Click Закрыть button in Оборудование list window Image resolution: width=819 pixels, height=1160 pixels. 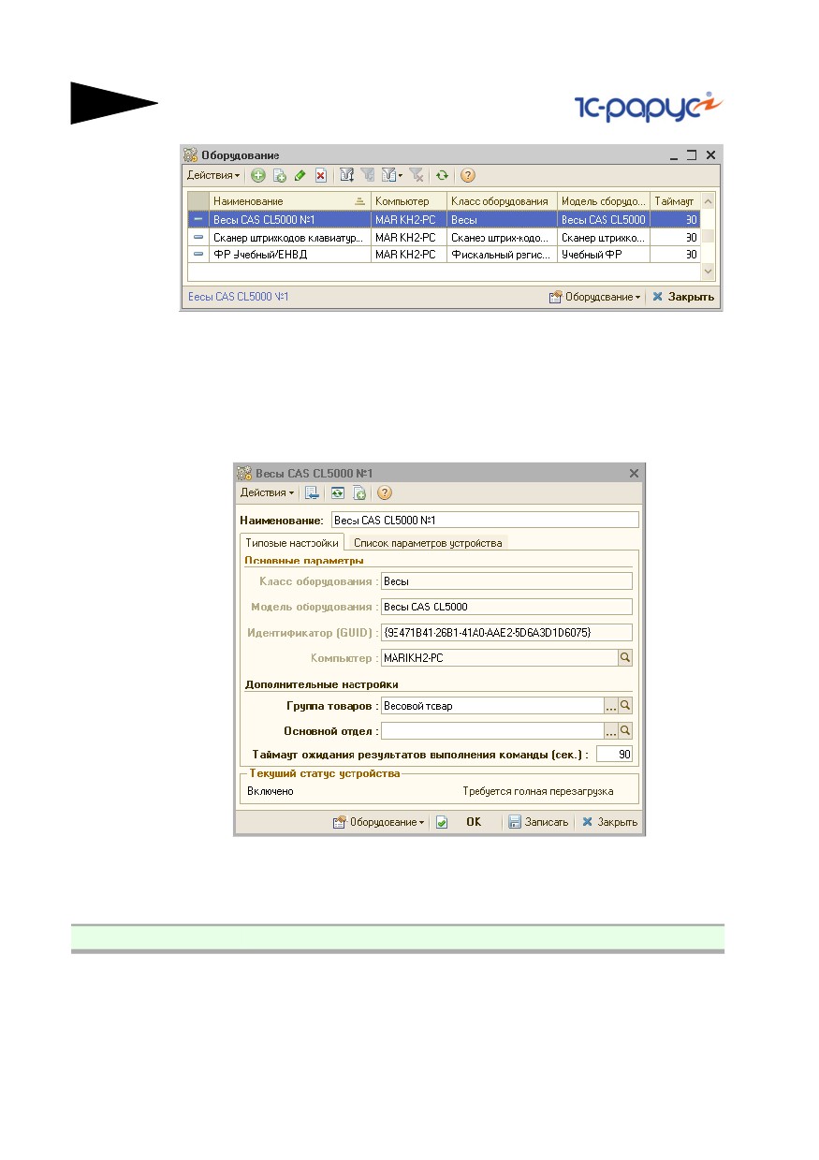click(683, 297)
